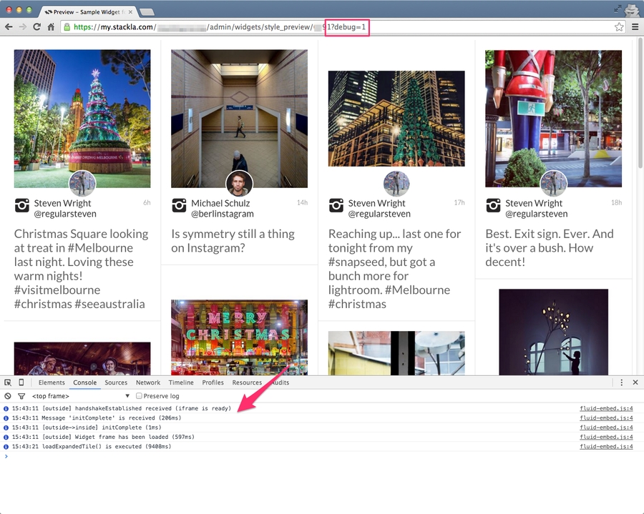This screenshot has height=514, width=644.
Task: Click Michael Schulz's round profile avatar
Action: (239, 184)
